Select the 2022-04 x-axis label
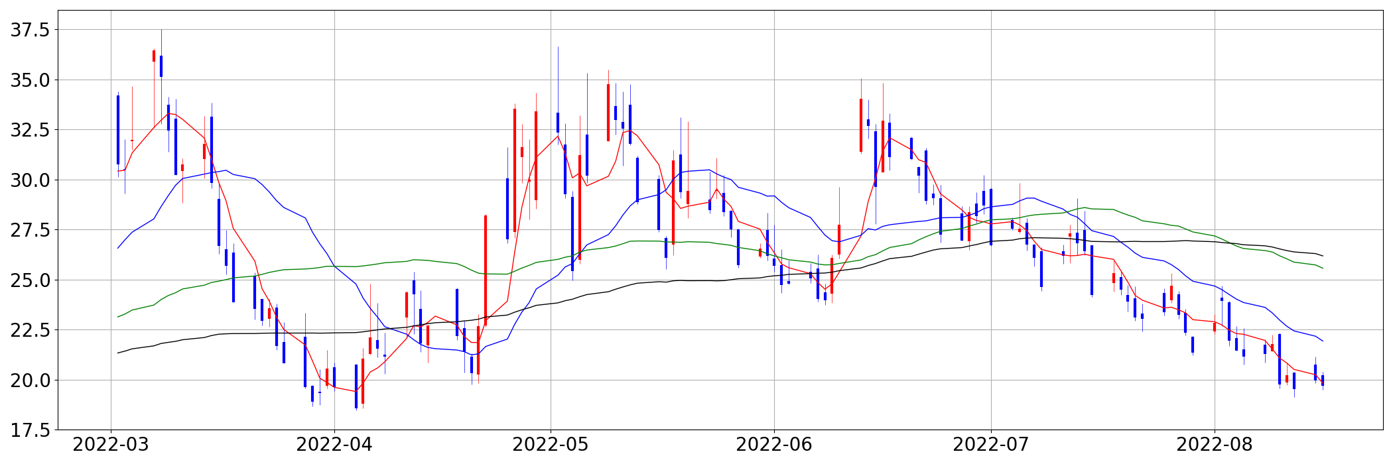This screenshot has width=1393, height=464. pos(334,445)
